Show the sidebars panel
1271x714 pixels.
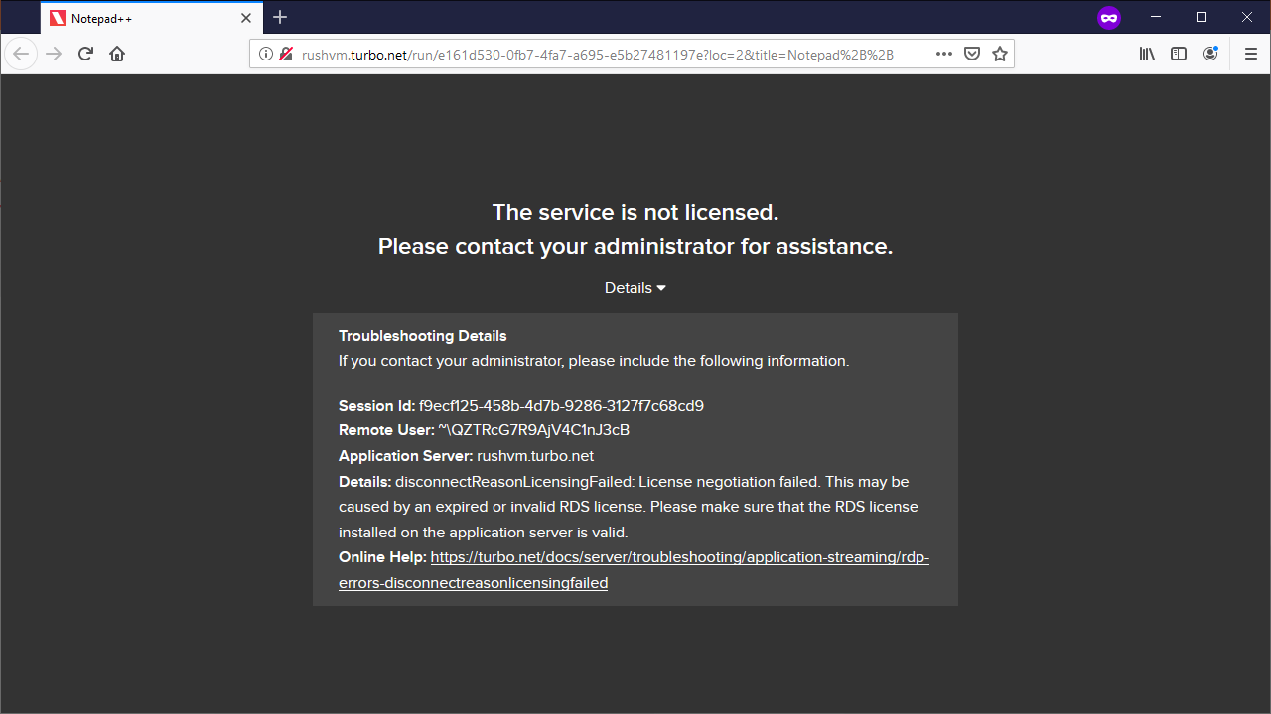(1179, 54)
